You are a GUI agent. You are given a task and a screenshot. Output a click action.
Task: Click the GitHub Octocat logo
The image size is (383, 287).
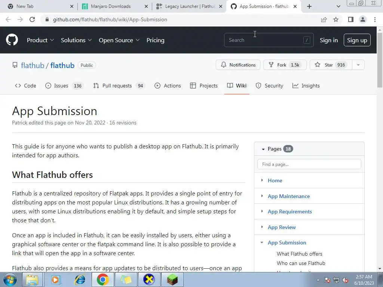[12, 40]
